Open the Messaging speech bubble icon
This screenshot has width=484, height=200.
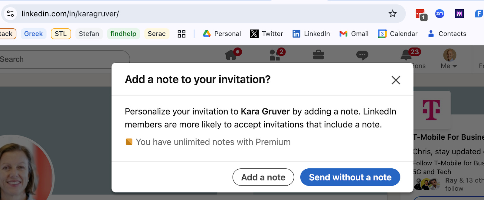(x=362, y=55)
